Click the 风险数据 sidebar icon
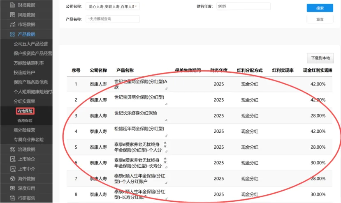 coord(13,15)
